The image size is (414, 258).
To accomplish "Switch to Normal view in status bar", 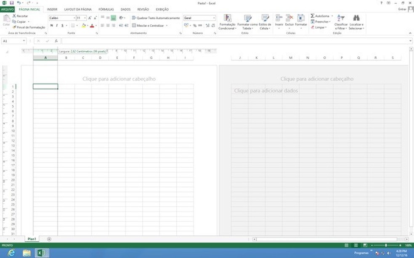I will coord(347,245).
